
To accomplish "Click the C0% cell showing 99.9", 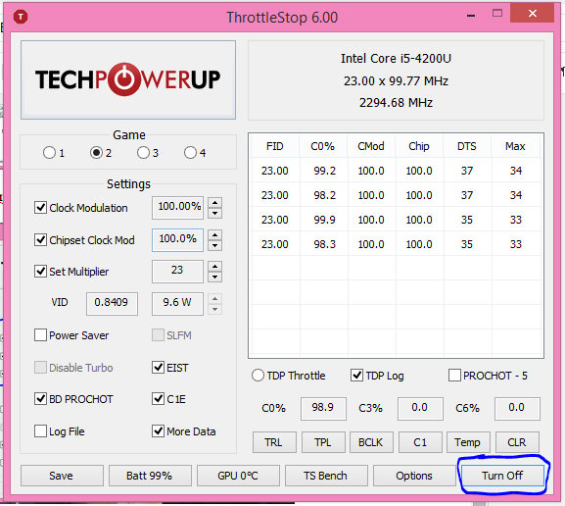I will [x=324, y=220].
